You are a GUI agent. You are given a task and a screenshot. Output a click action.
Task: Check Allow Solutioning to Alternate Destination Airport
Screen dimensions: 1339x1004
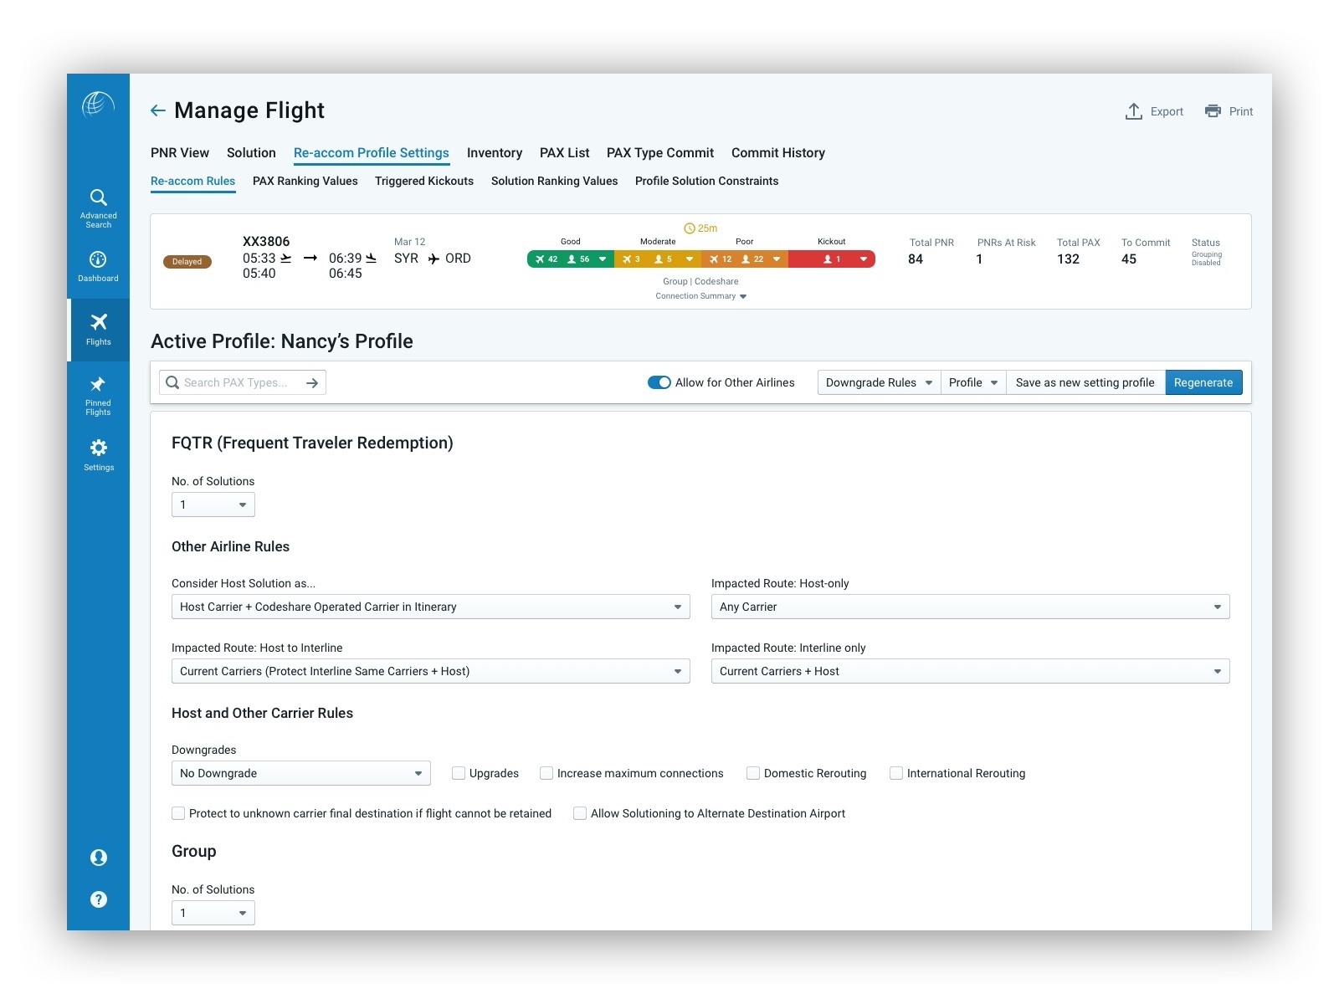tap(580, 812)
